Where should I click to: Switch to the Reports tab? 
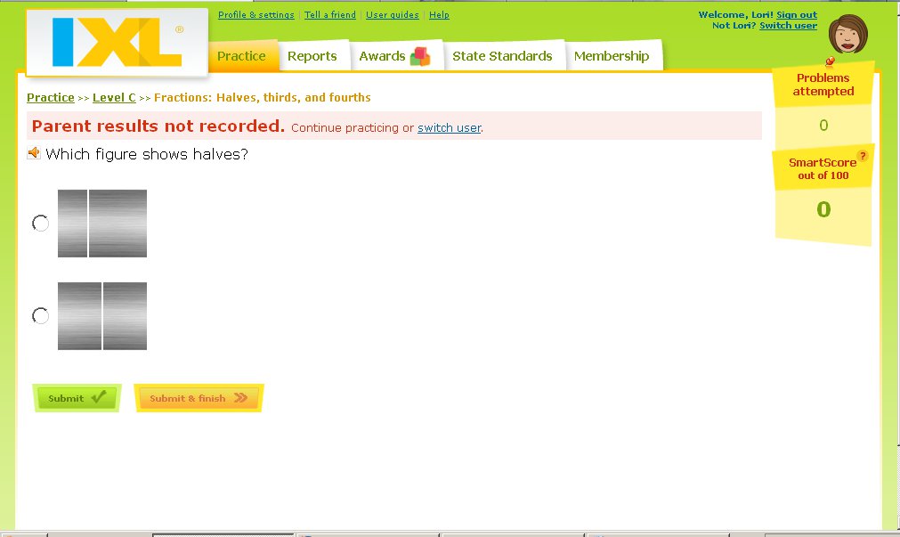(313, 55)
